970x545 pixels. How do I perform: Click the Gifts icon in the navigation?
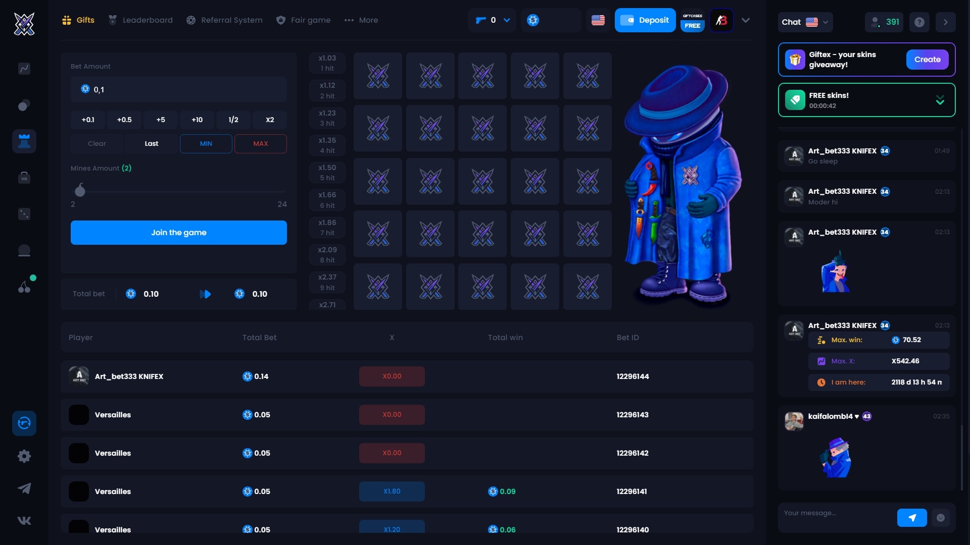[67, 19]
